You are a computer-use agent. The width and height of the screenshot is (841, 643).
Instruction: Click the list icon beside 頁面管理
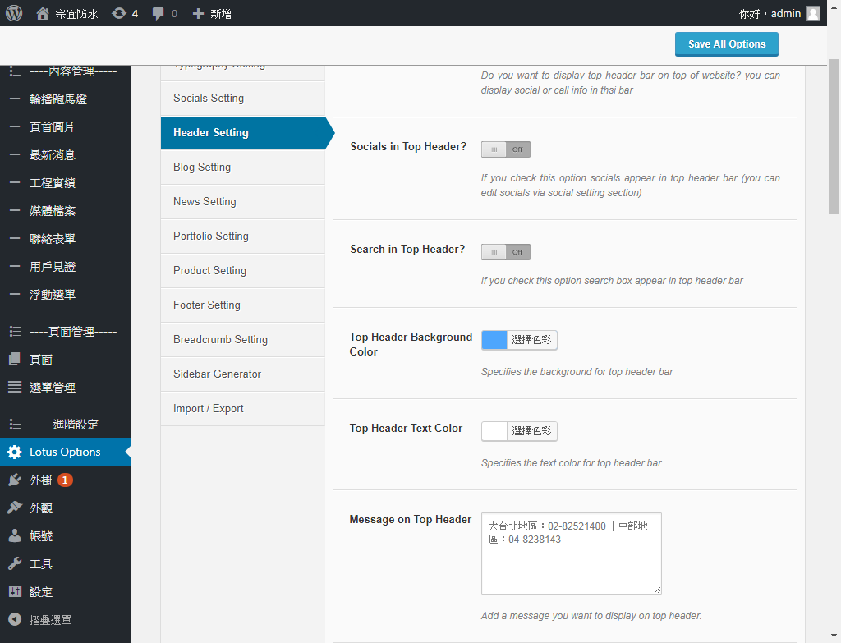15,332
